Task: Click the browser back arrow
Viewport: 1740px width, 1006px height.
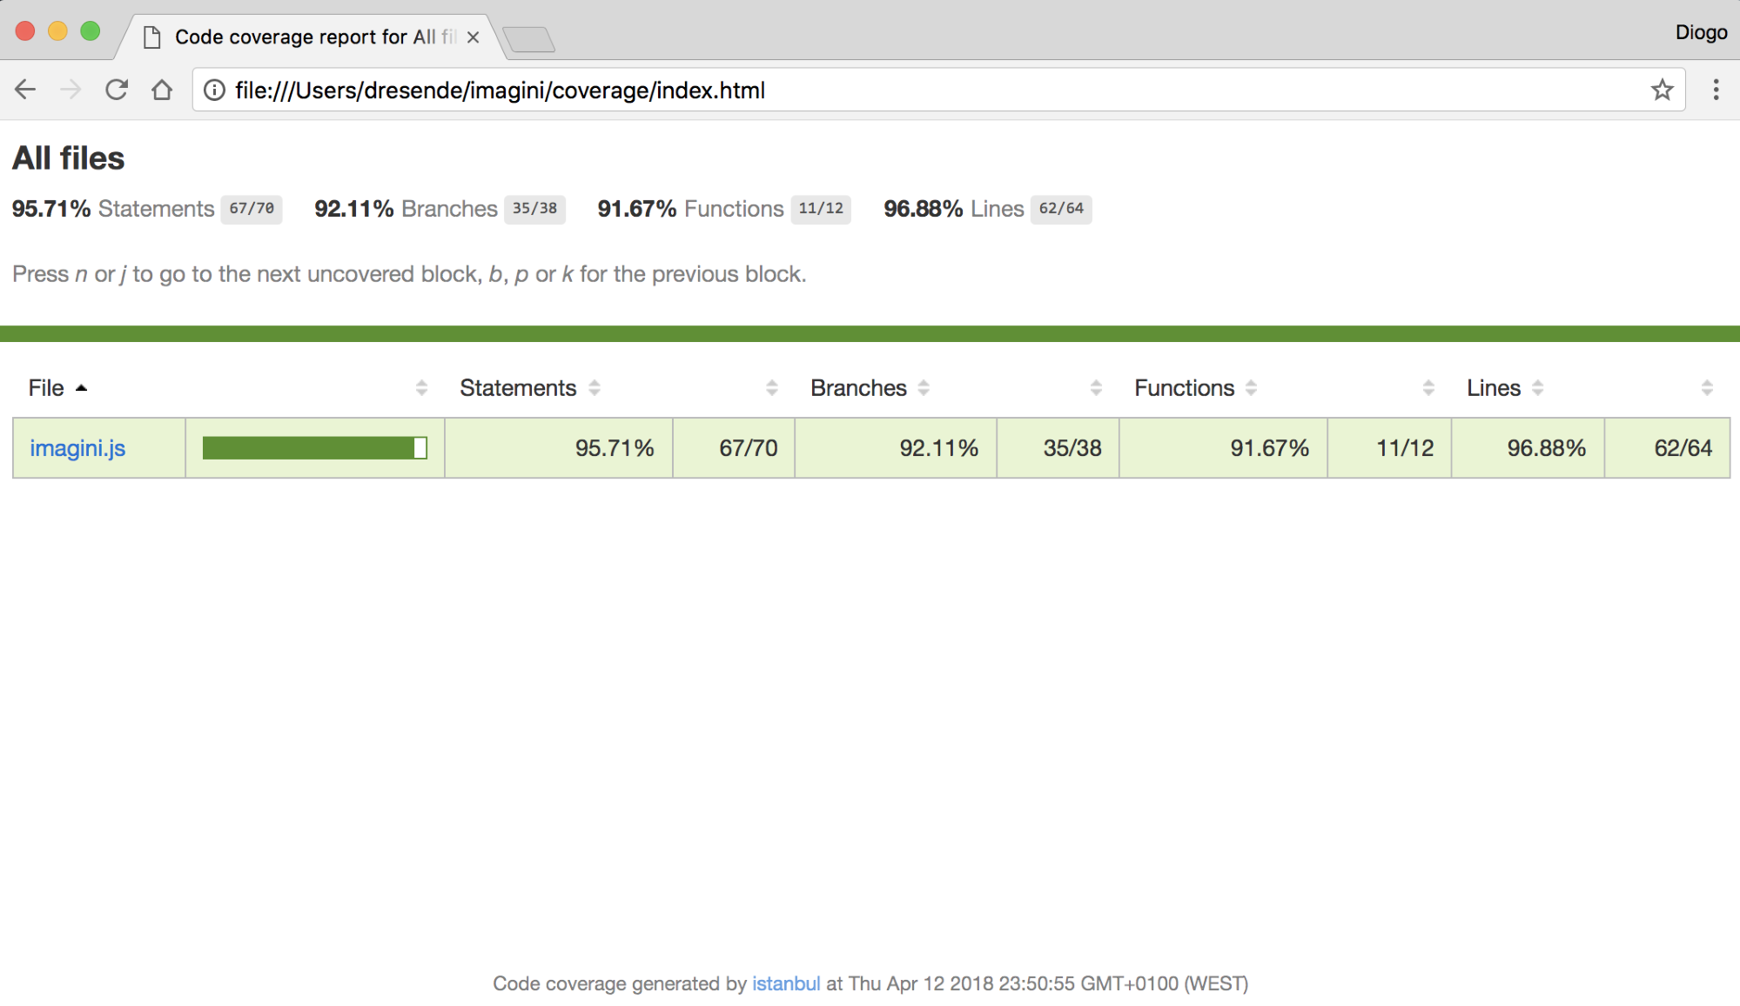Action: tap(25, 90)
